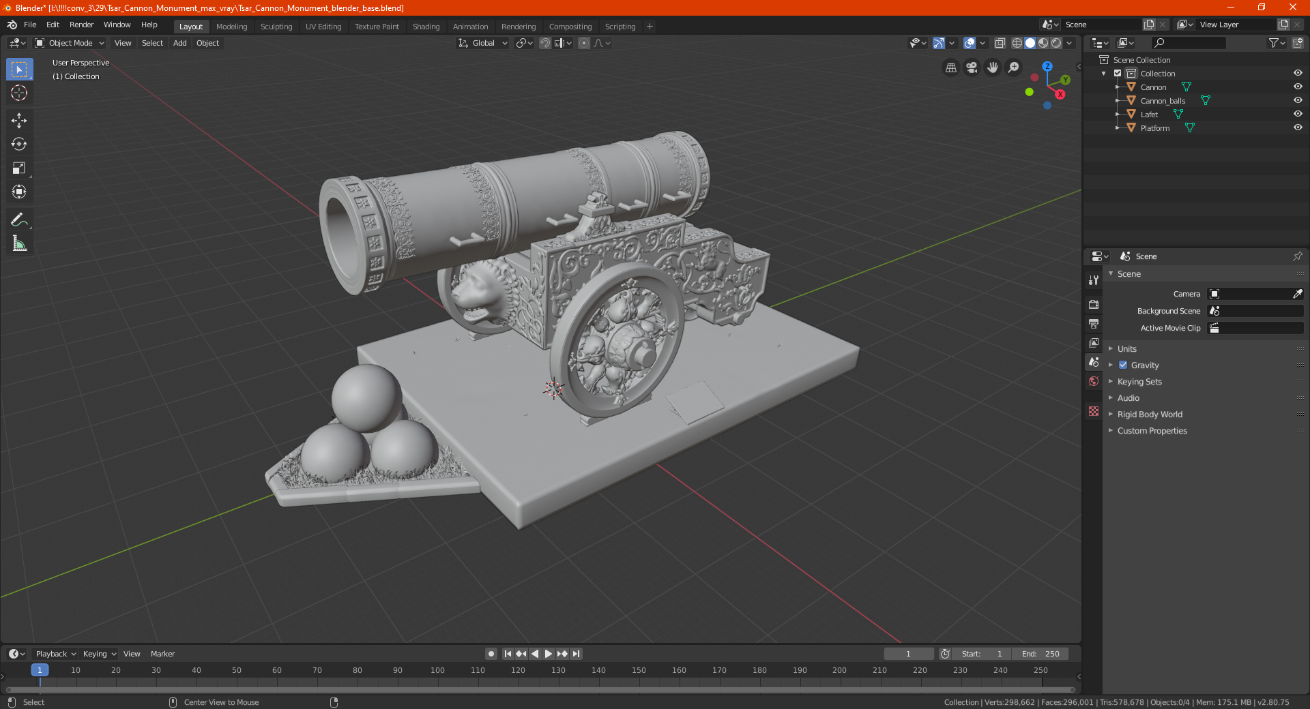Viewport: 1310px width, 709px height.
Task: Select the Annotate tool
Action: [19, 220]
